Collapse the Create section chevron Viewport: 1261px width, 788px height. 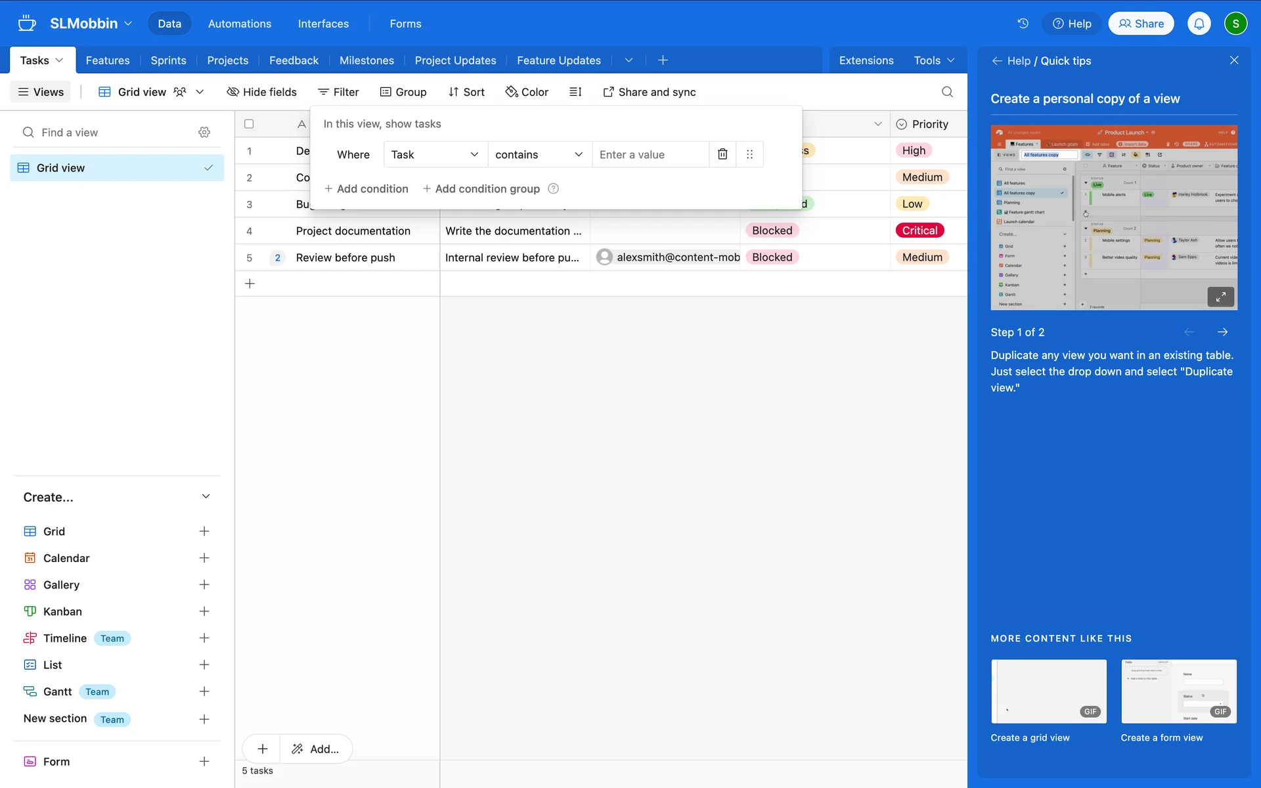click(206, 496)
